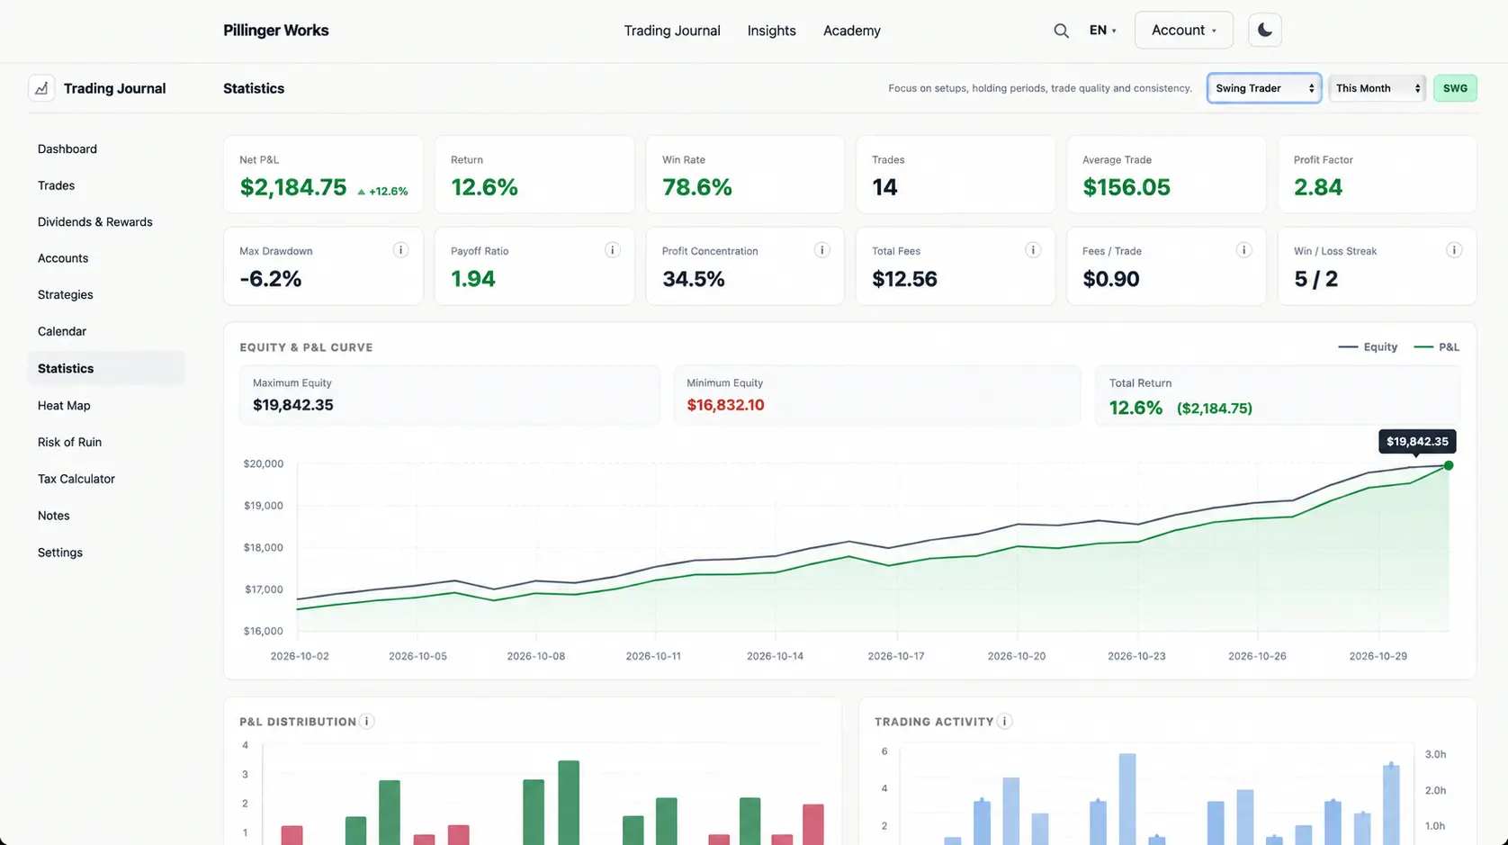The height and width of the screenshot is (845, 1508).
Task: Open the Account menu button
Action: tap(1184, 30)
